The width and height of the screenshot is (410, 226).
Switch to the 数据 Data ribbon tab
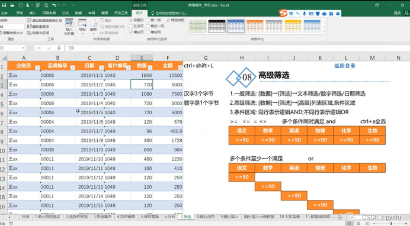tap(78, 13)
